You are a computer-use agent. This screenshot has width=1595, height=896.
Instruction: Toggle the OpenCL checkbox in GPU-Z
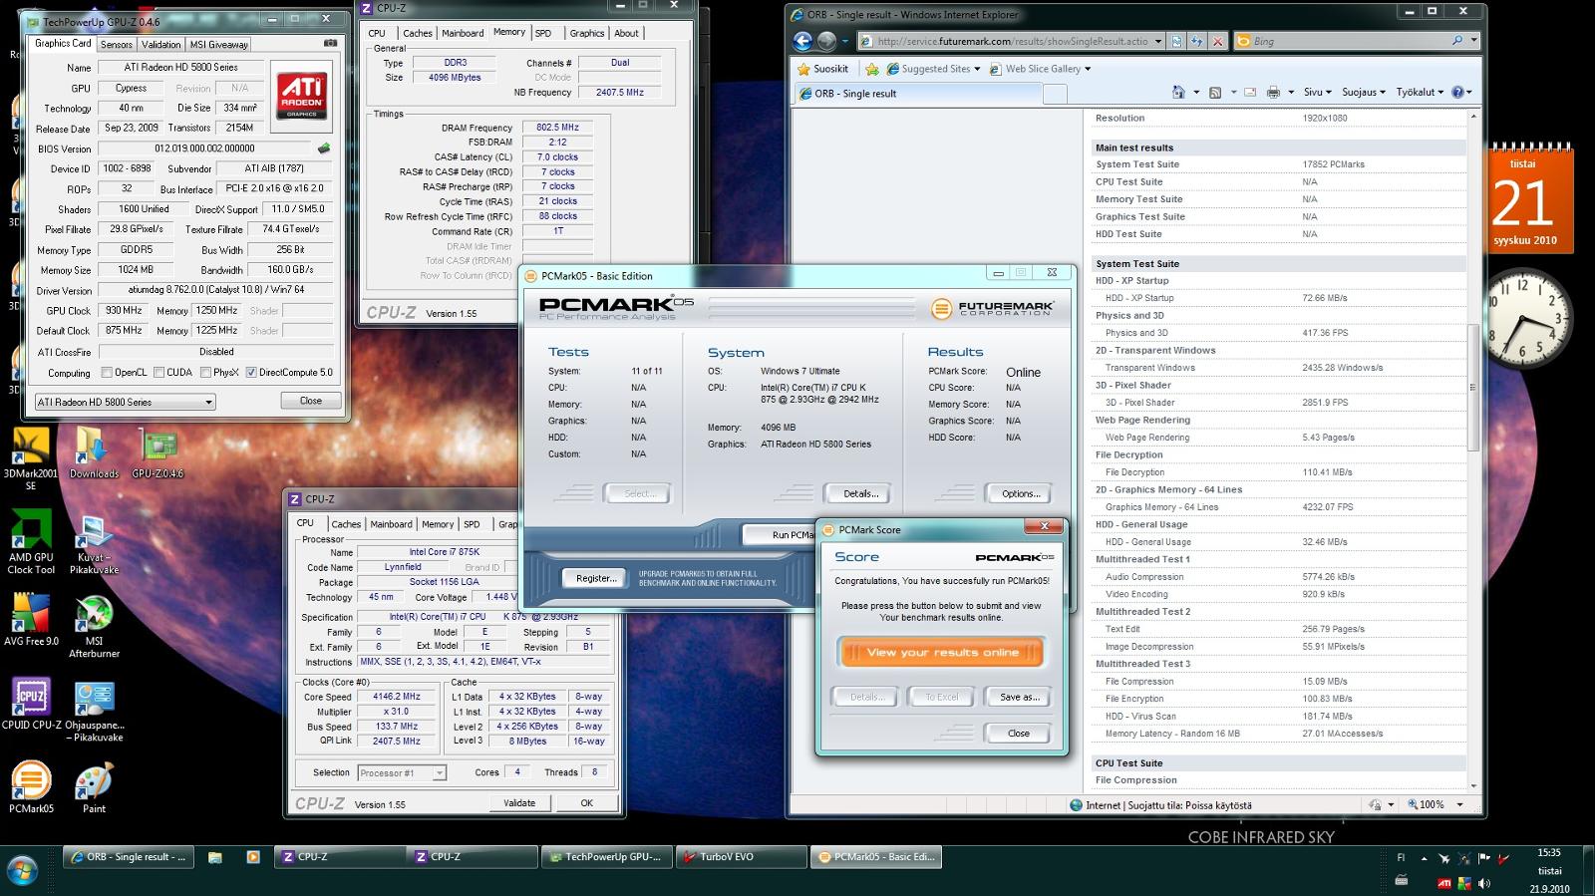point(107,373)
